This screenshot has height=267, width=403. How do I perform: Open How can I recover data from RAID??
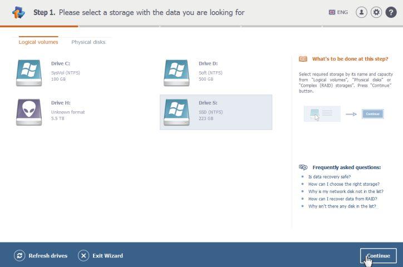tap(342, 199)
